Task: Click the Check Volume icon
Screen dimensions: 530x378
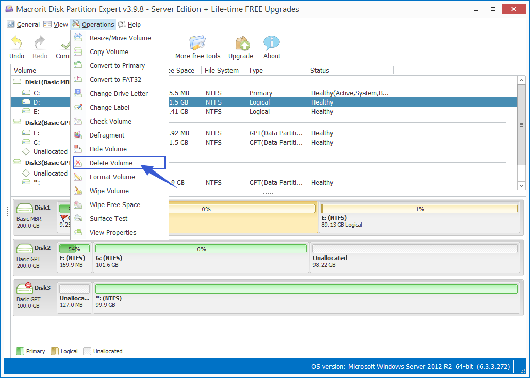Action: pos(78,121)
